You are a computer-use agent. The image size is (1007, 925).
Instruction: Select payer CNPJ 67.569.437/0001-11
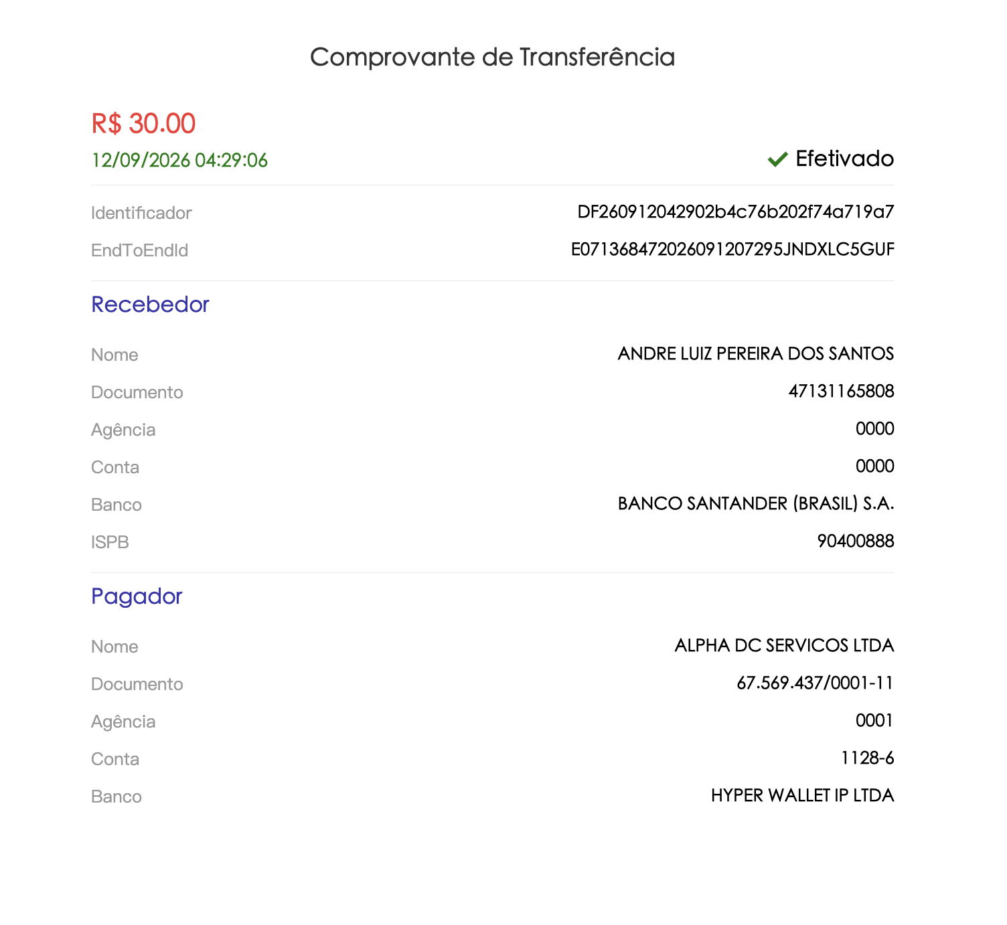(x=815, y=683)
